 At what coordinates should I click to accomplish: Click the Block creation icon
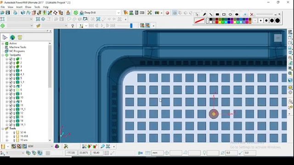(23, 13)
